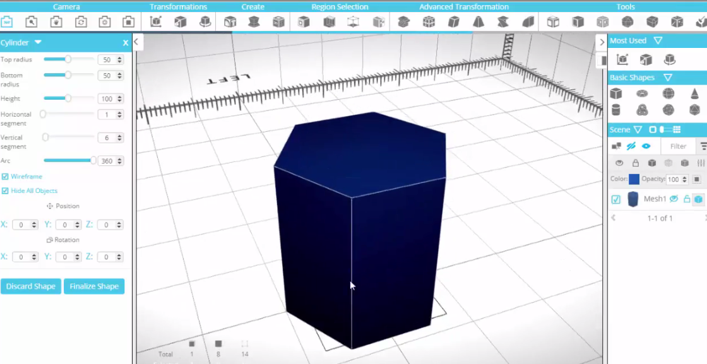Open the camera settings gear tool
This screenshot has width=707, height=364.
pos(105,21)
